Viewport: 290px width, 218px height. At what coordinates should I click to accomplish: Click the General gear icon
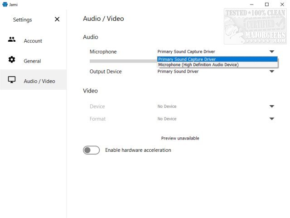(12, 59)
